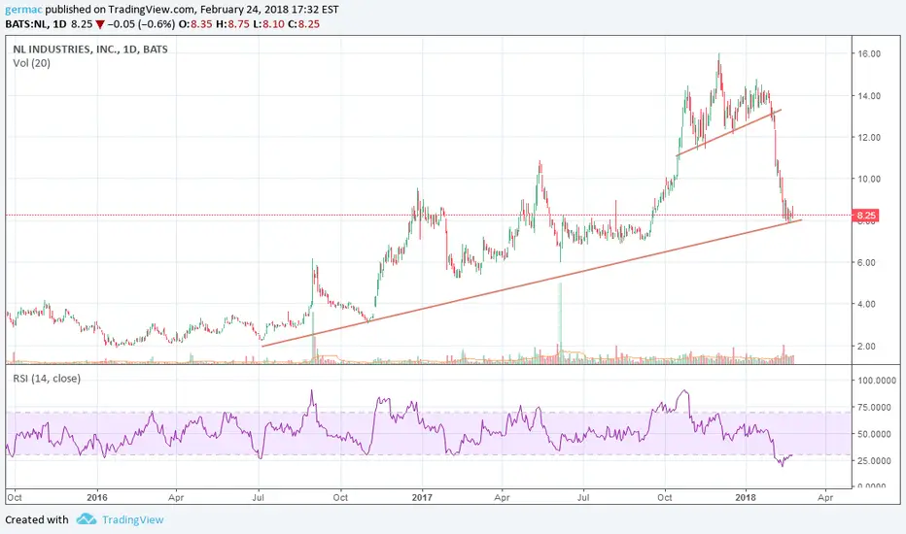
Task: Click the 2018 date axis label
Action: pos(746,497)
